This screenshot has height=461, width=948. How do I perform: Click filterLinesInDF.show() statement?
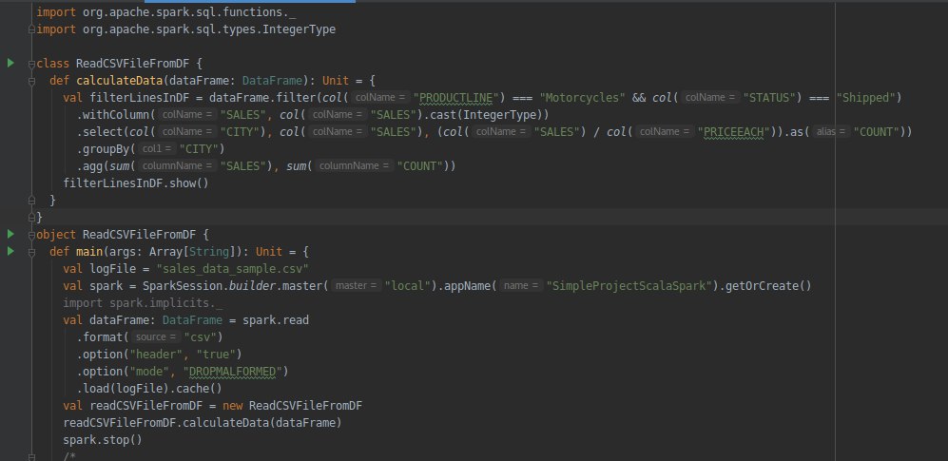pos(136,182)
